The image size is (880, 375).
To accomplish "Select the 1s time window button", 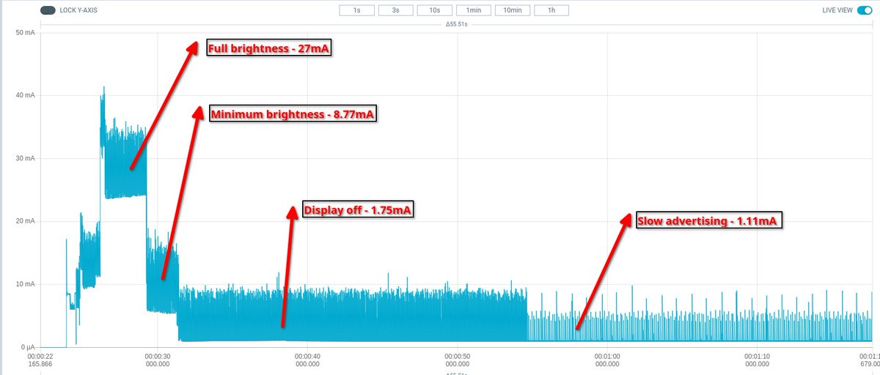I will click(356, 11).
